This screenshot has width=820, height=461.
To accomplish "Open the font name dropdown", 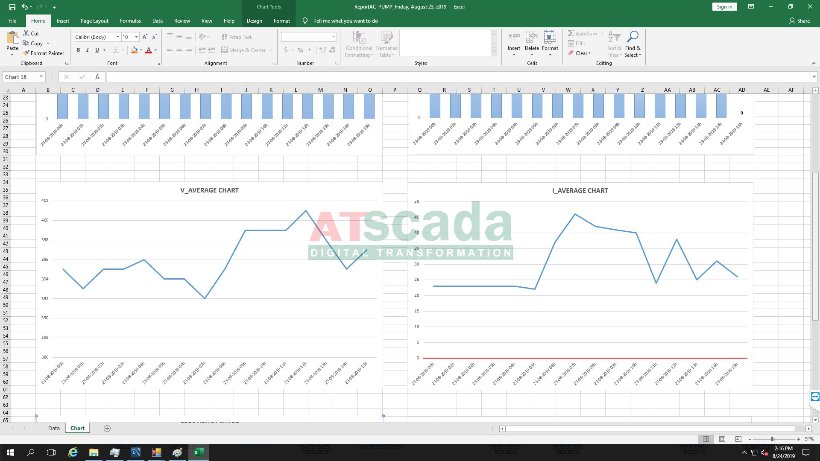I will point(118,37).
